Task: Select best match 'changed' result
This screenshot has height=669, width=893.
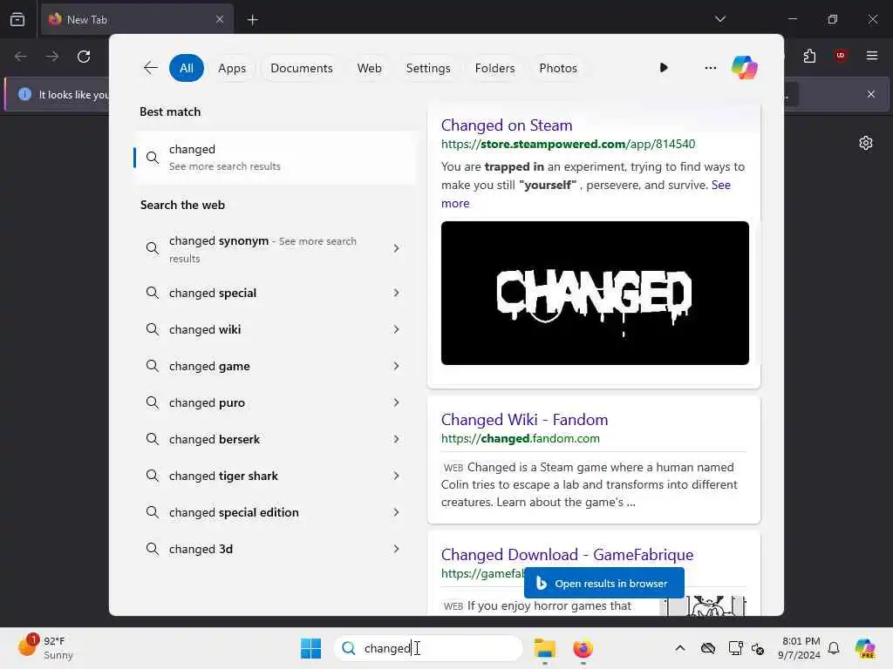Action: click(x=275, y=158)
